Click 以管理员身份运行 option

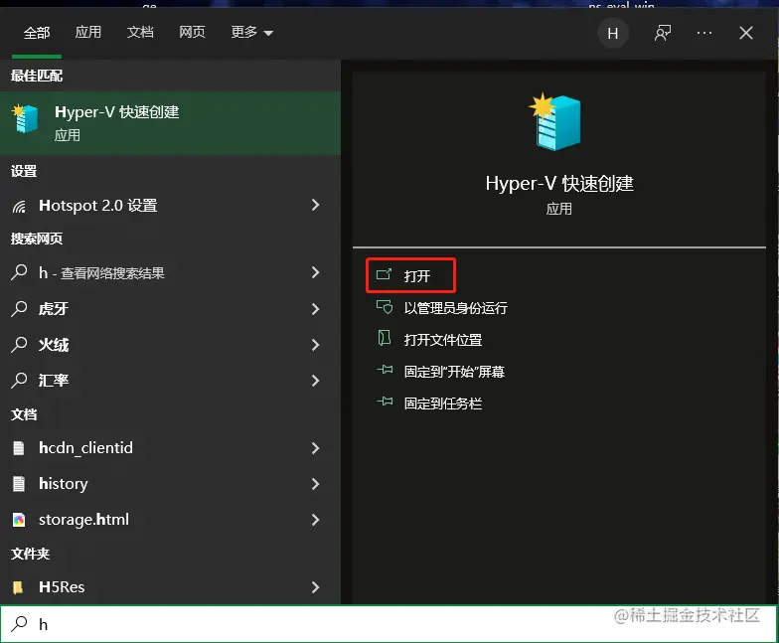tap(455, 308)
